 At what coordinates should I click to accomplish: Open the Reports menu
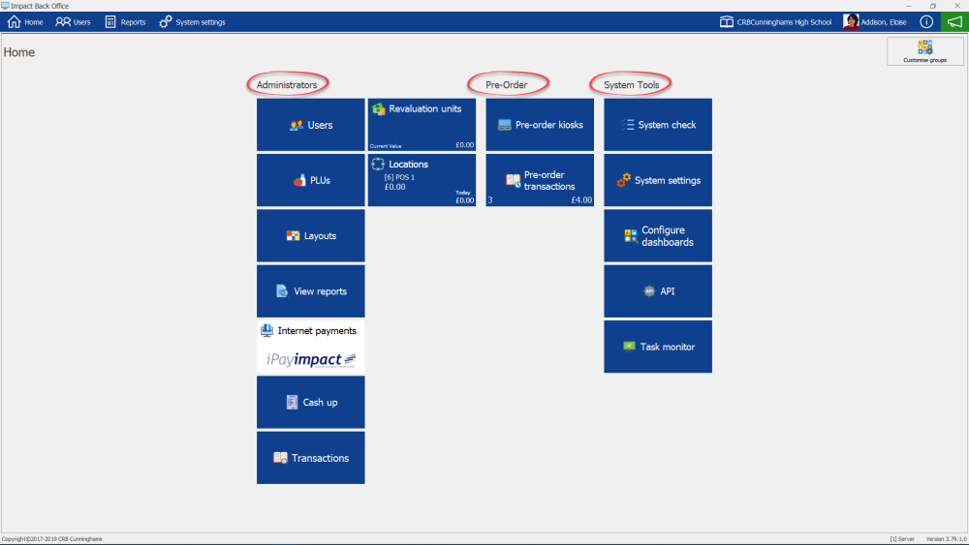pos(125,22)
